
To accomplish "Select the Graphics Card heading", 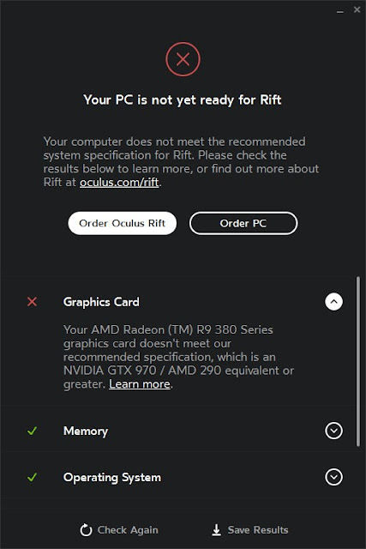I will coord(101,302).
